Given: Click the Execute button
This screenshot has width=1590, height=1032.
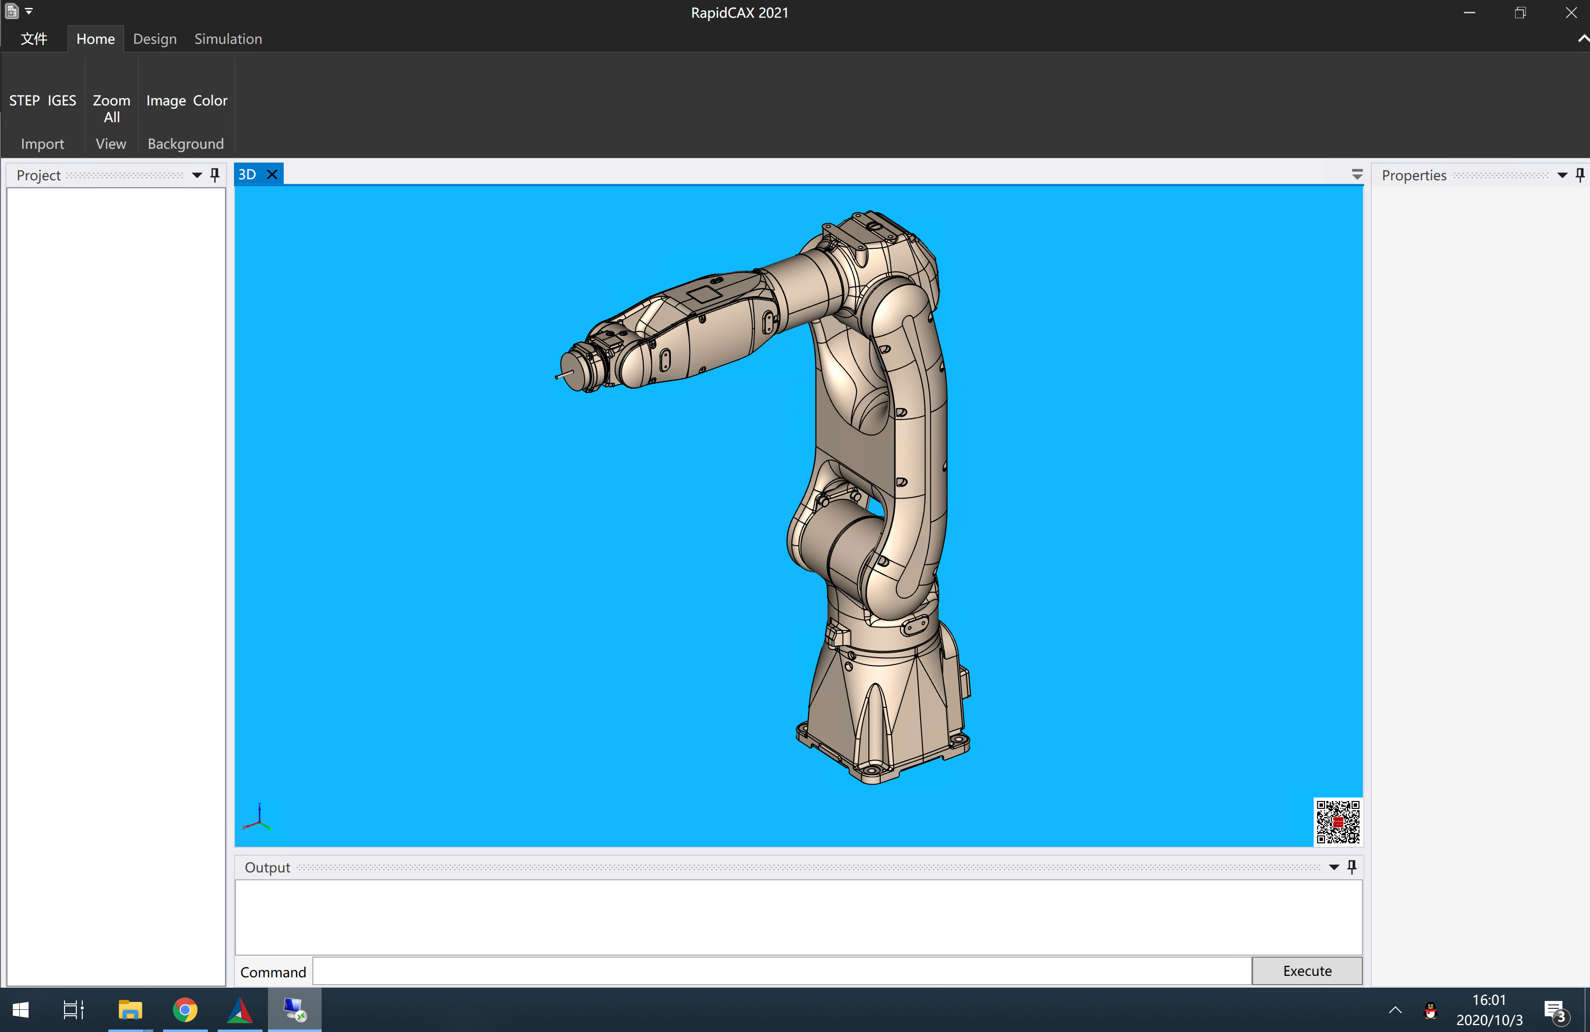Looking at the screenshot, I should click(x=1306, y=970).
